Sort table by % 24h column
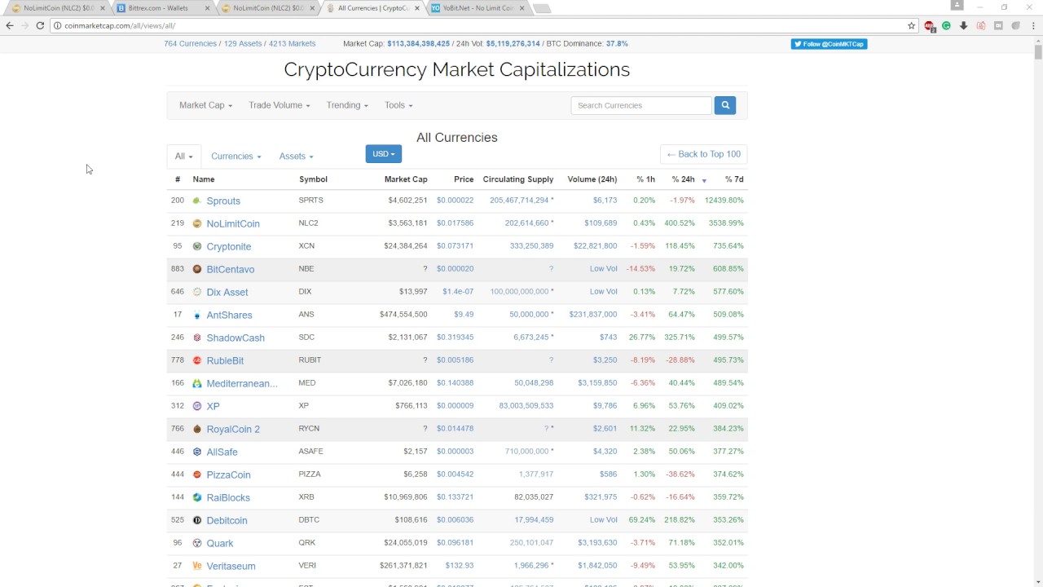This screenshot has width=1043, height=587. coord(683,179)
